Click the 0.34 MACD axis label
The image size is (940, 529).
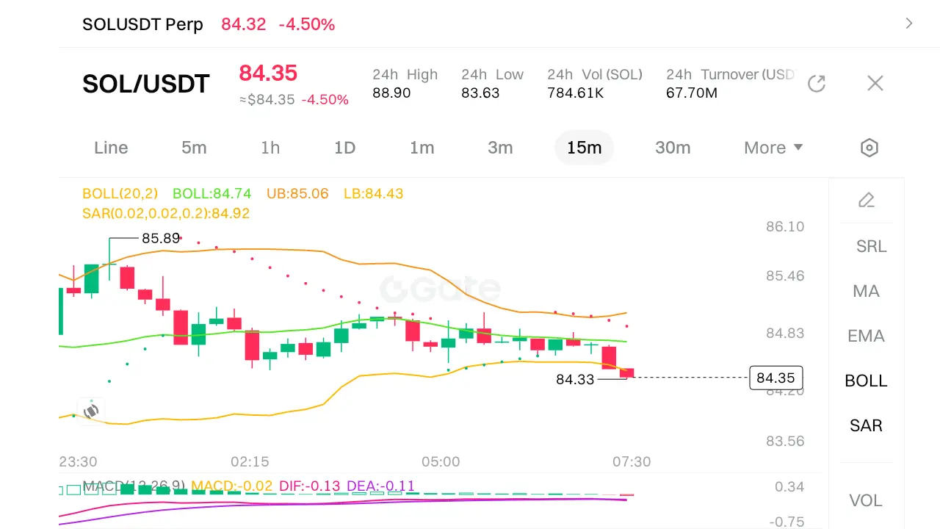[x=789, y=486]
